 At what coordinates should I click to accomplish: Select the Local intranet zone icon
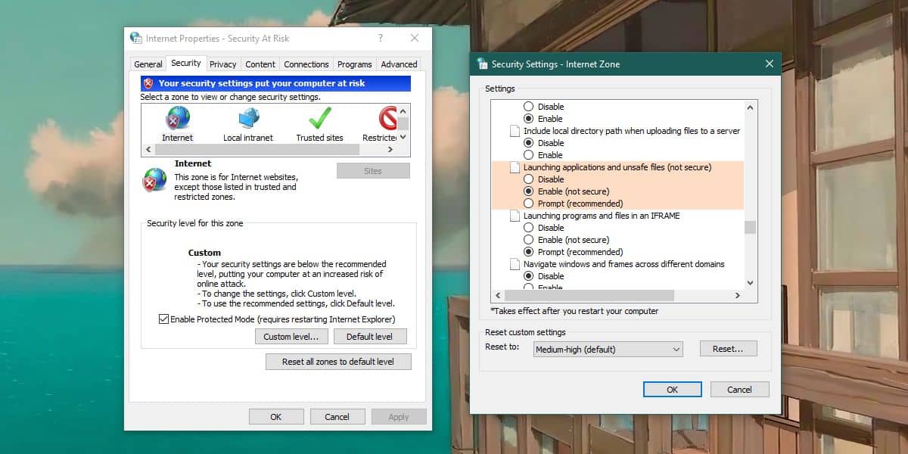248,119
